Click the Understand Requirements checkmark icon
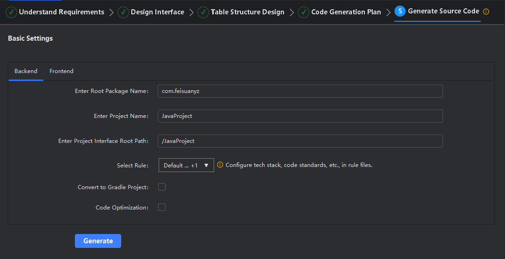Screen dimensions: 505x259 (x=12, y=12)
